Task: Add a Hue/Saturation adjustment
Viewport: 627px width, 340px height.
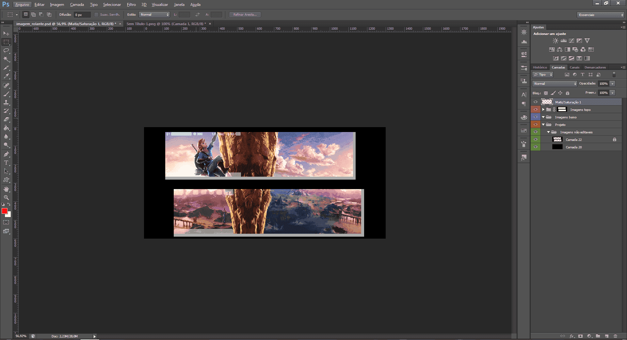Action: [x=552, y=50]
